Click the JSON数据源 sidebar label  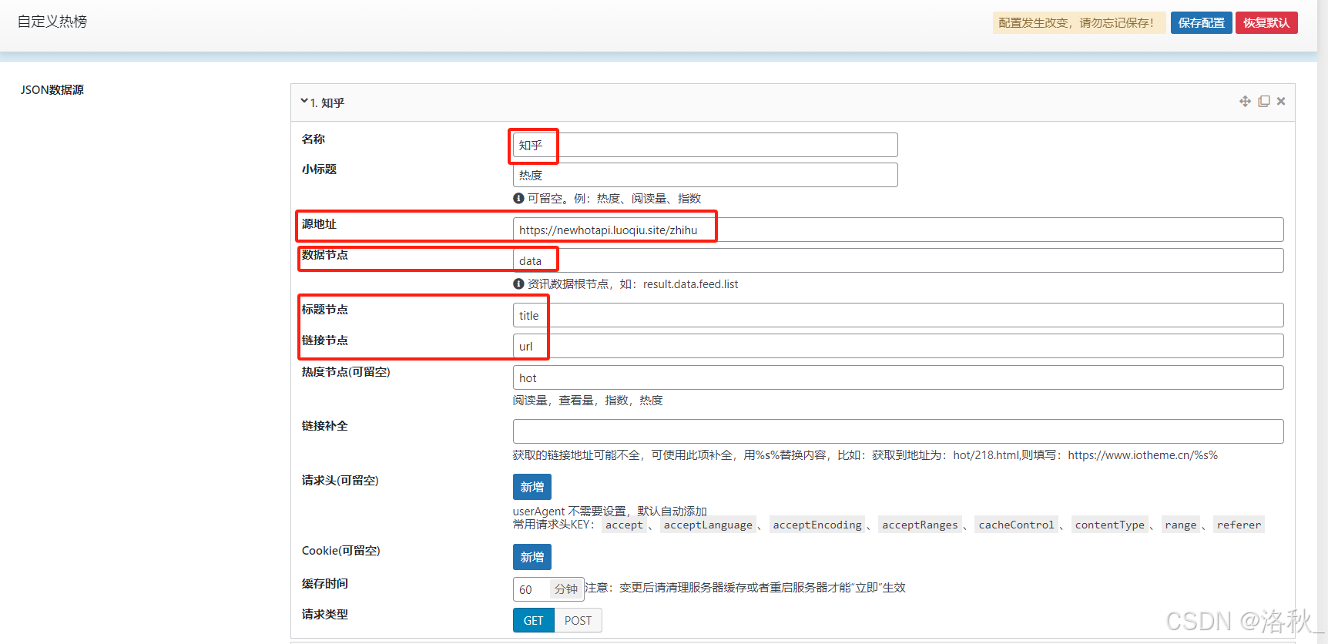52,90
